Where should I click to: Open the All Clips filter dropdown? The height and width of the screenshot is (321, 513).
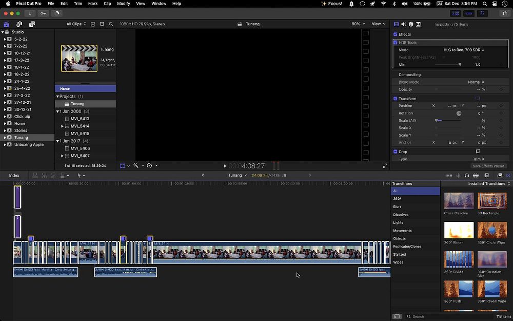tap(76, 24)
